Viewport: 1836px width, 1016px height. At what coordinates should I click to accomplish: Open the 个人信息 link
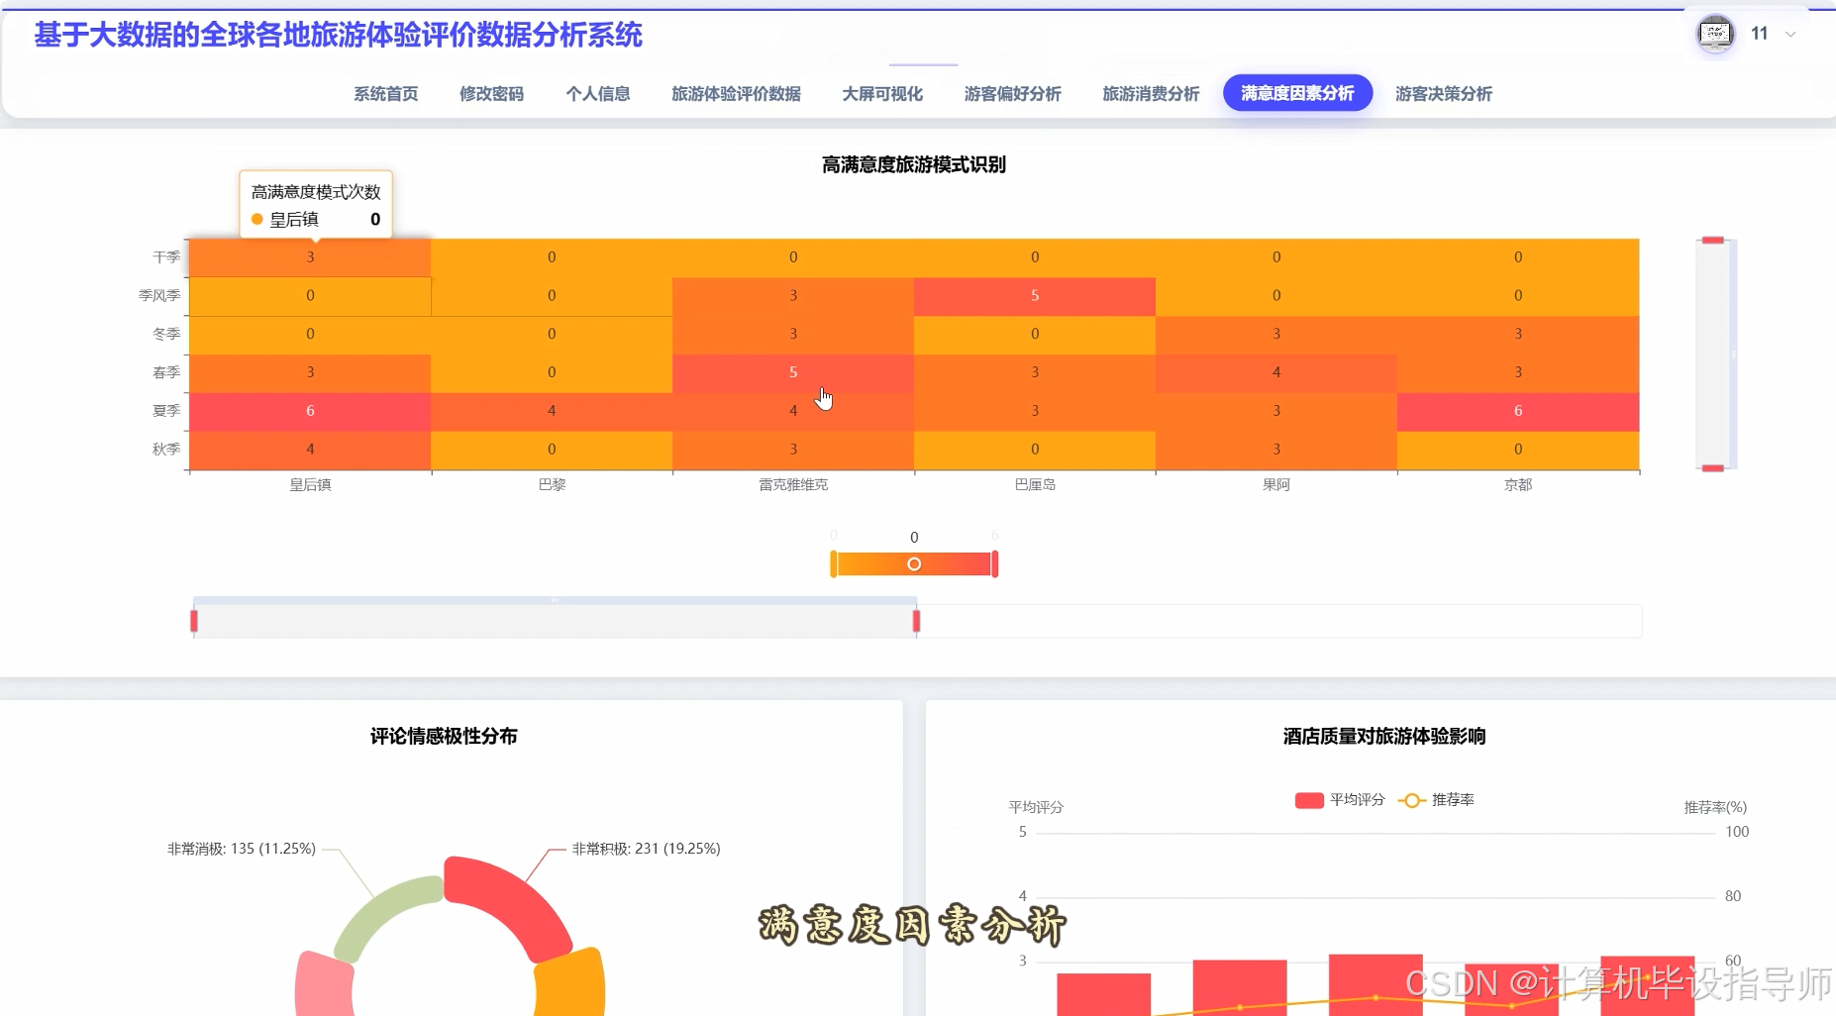coord(598,93)
